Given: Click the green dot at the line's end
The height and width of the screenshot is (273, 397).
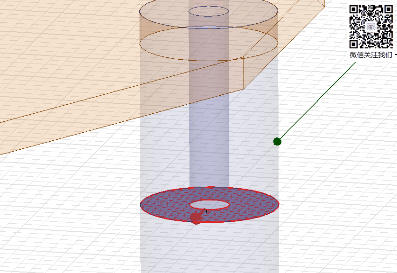Looking at the screenshot, I should click(x=277, y=142).
